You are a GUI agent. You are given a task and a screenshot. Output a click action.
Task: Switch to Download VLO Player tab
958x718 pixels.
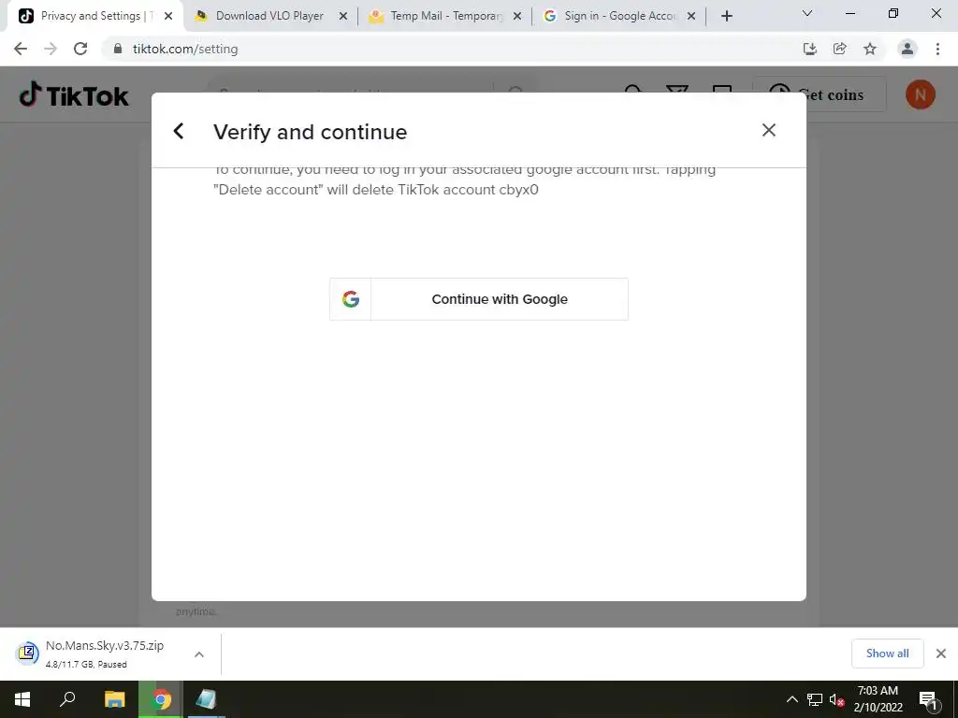tap(270, 16)
